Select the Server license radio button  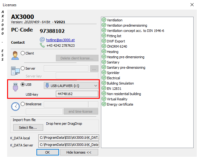23,68
